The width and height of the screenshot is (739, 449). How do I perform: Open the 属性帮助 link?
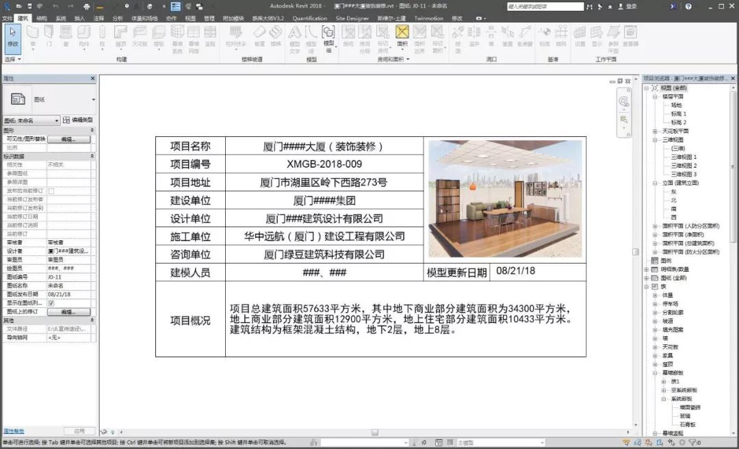[14, 431]
